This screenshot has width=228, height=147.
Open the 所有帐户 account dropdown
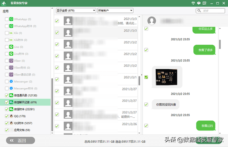coord(115,10)
